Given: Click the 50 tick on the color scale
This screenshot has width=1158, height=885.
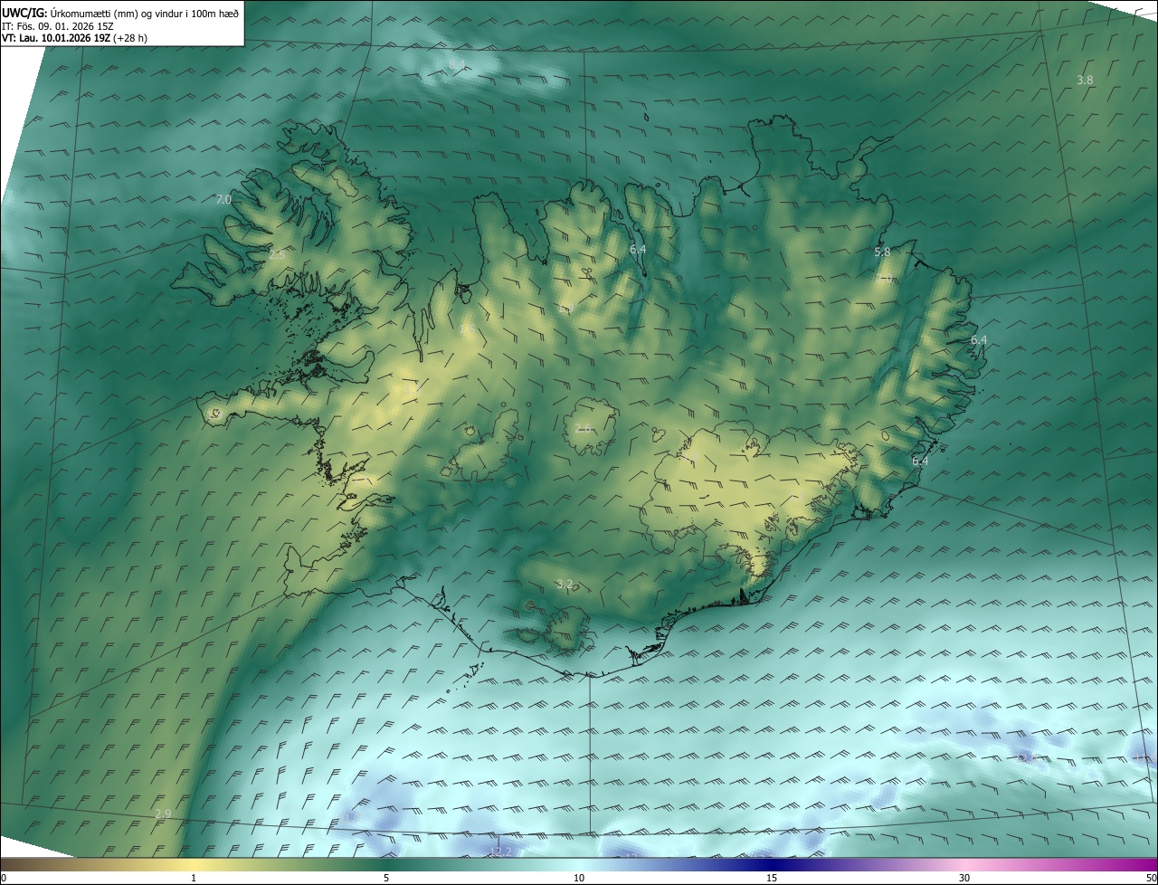Looking at the screenshot, I should coord(1151,878).
